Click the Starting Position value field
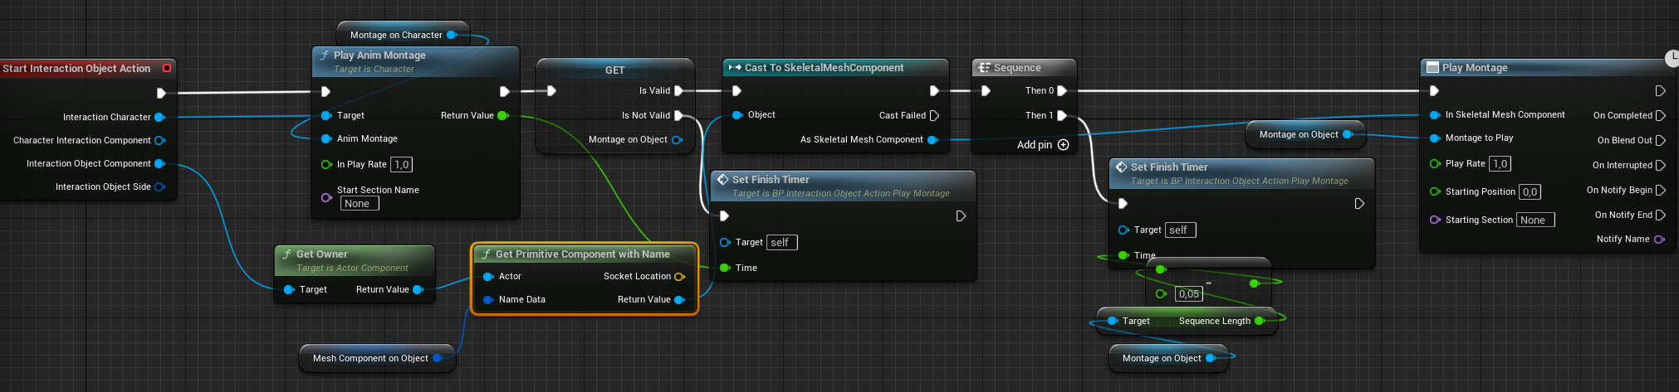Viewport: 1679px width, 392px height. point(1530,192)
